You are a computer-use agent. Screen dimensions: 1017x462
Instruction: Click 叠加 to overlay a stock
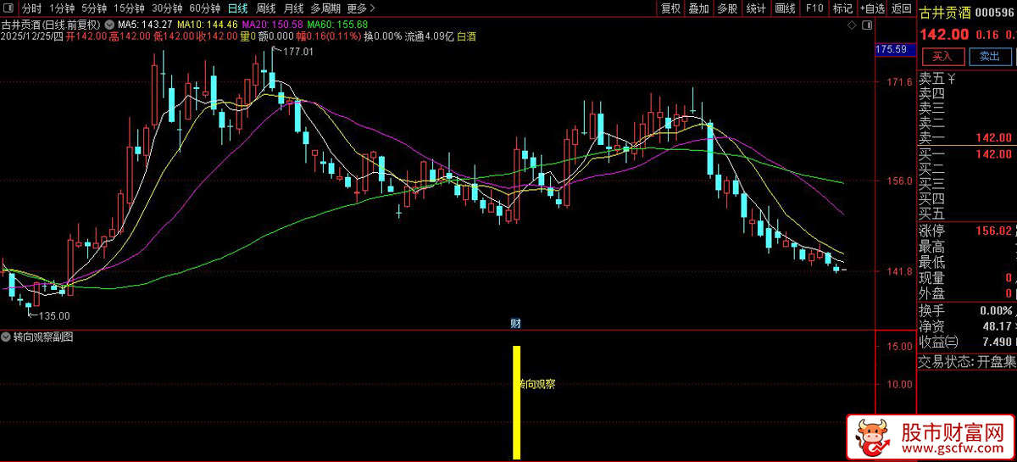[x=698, y=8]
